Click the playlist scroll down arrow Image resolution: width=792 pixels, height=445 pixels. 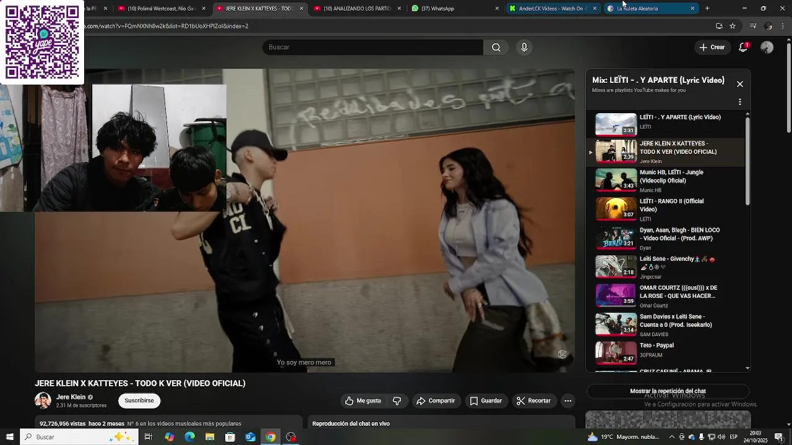point(747,368)
